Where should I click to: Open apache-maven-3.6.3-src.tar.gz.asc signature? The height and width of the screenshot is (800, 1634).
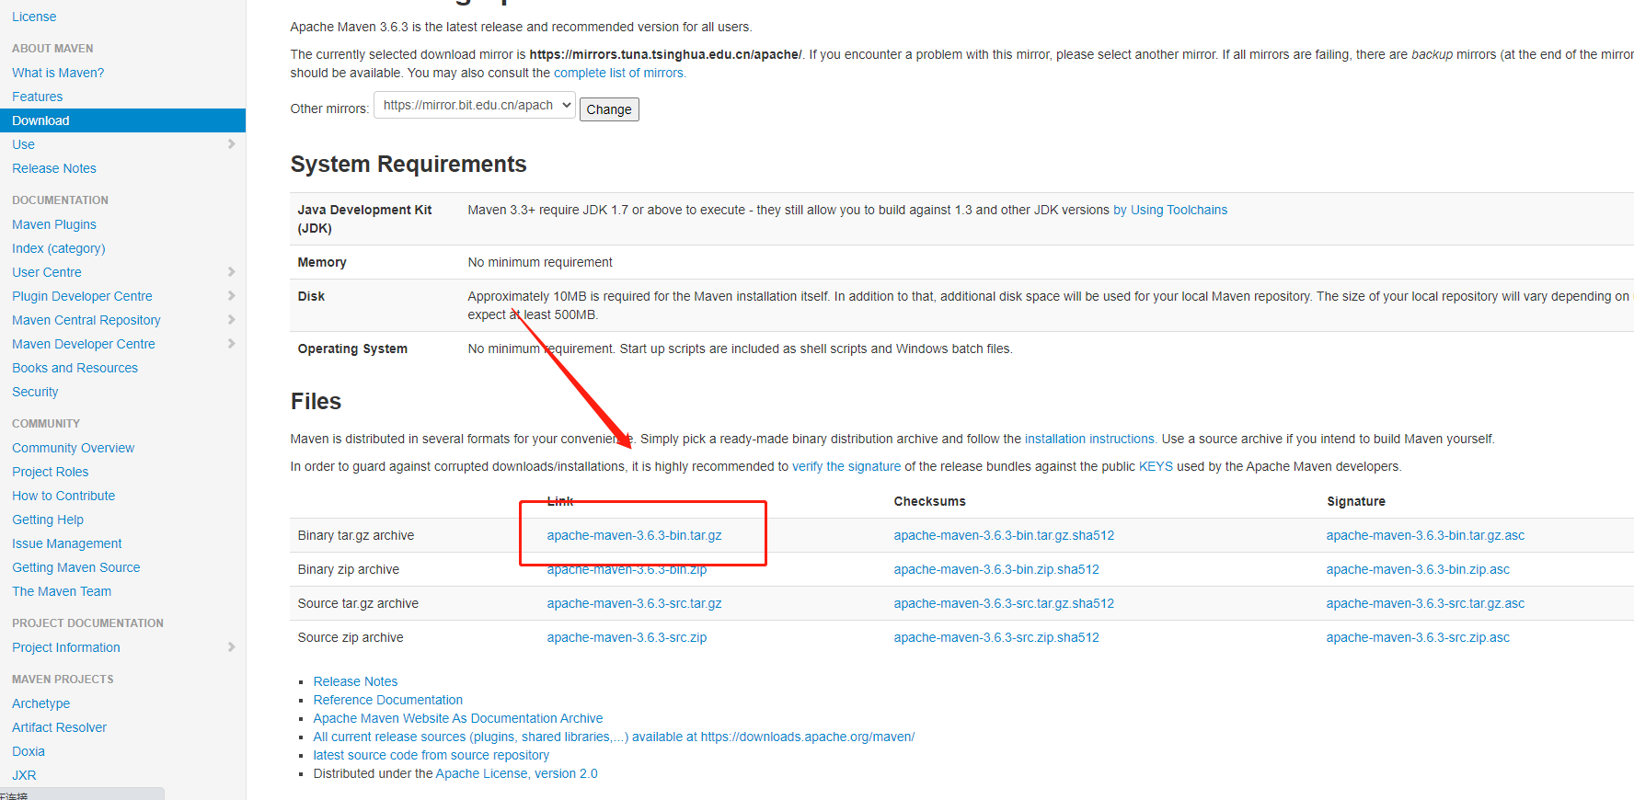click(x=1425, y=603)
